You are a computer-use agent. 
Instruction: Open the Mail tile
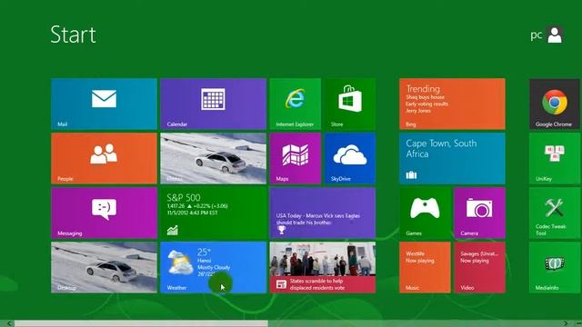point(104,104)
